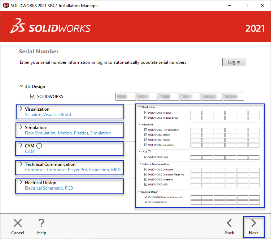
Task: Expand the Simulation section chevron
Action: point(21,127)
